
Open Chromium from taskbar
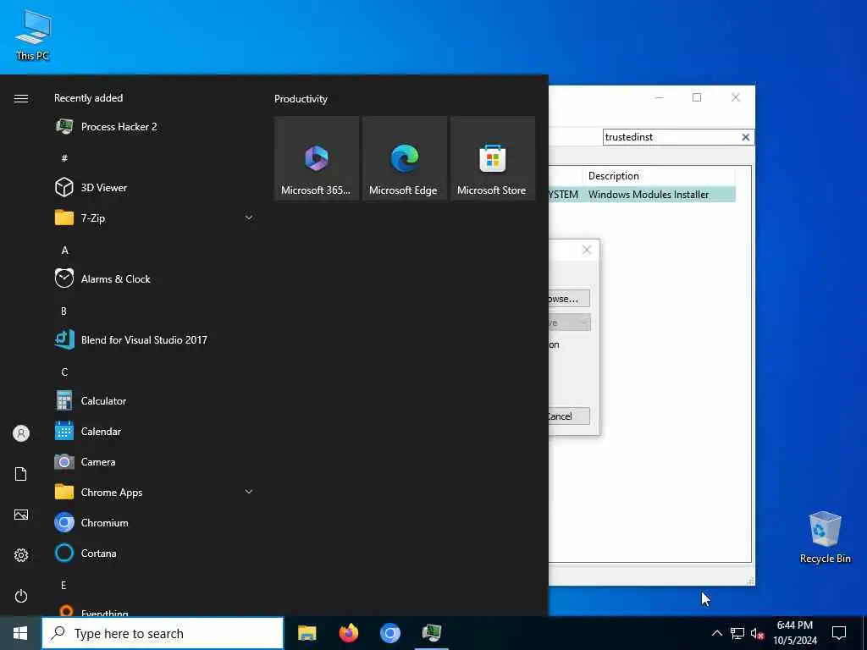pyautogui.click(x=389, y=633)
